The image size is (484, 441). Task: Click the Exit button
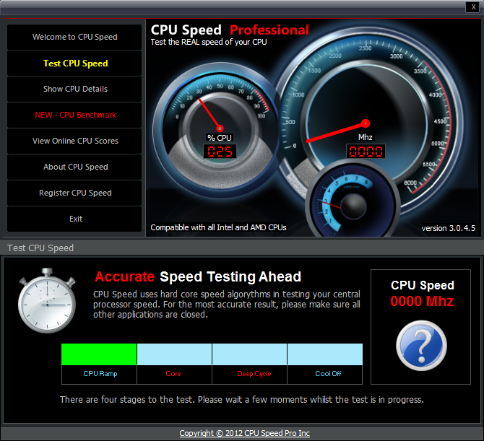click(x=74, y=219)
